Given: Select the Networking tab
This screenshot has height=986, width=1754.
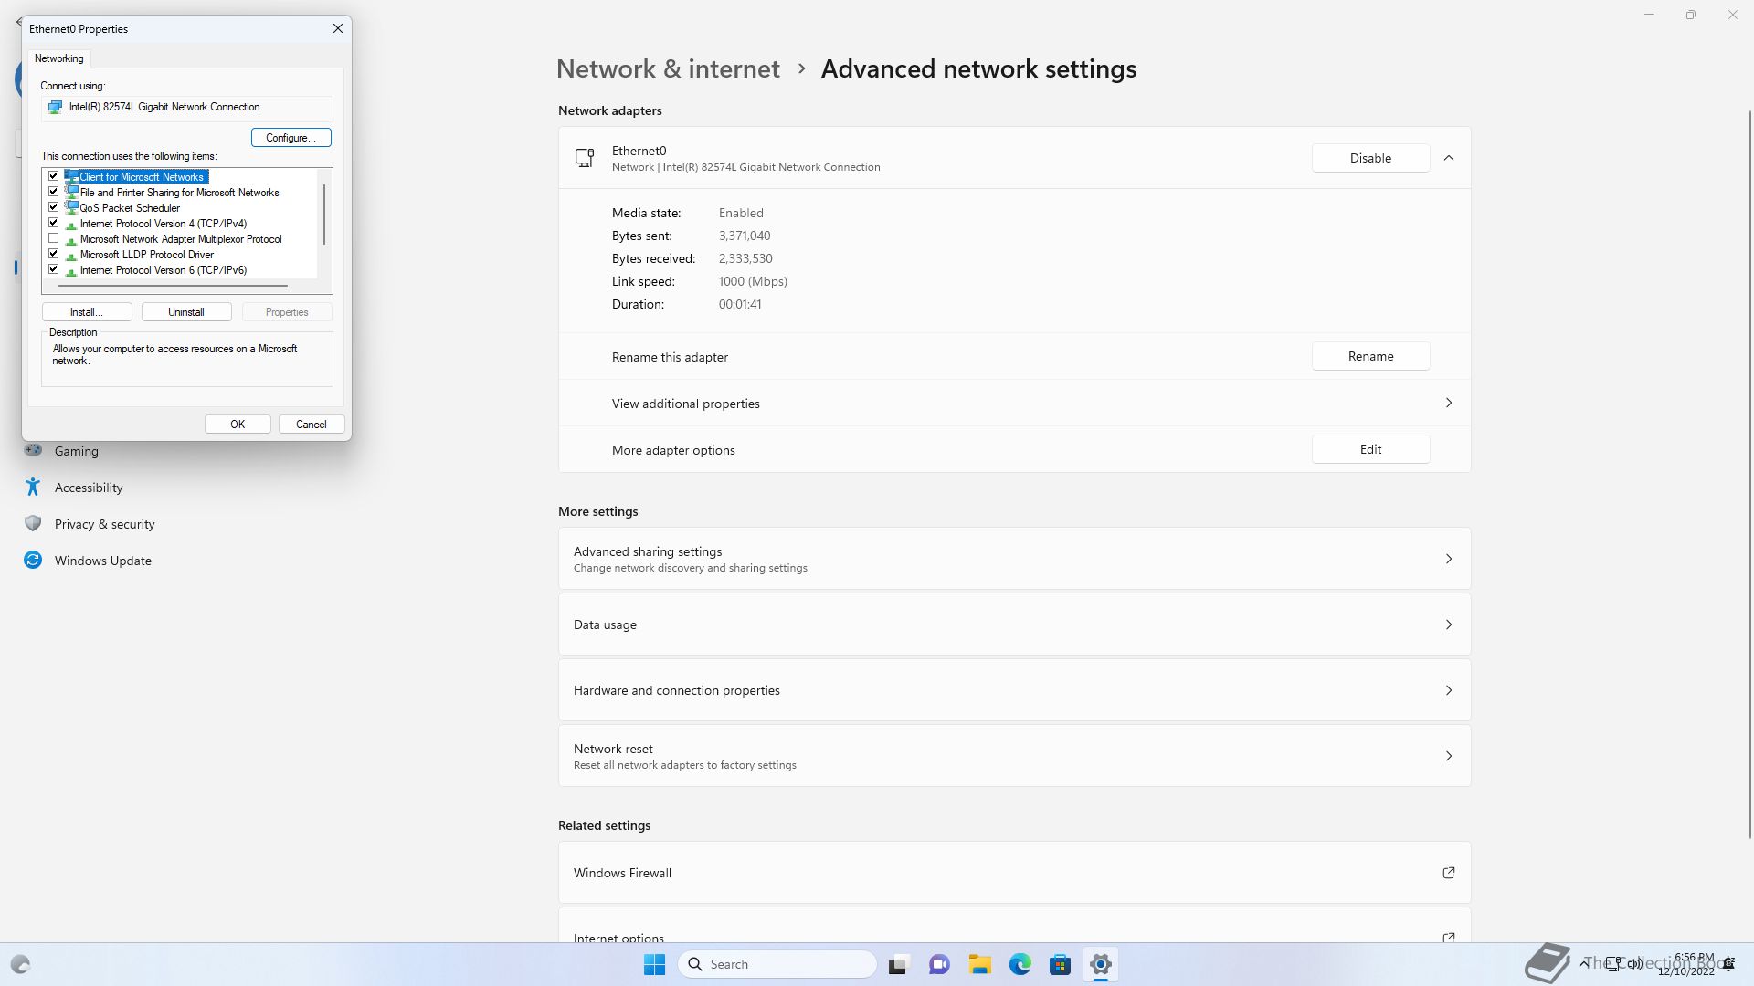Looking at the screenshot, I should click(x=58, y=58).
